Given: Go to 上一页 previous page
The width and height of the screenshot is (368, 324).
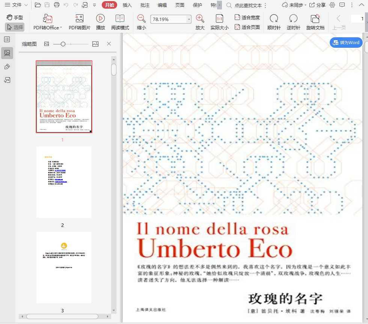Looking at the screenshot, I should pos(339,22).
